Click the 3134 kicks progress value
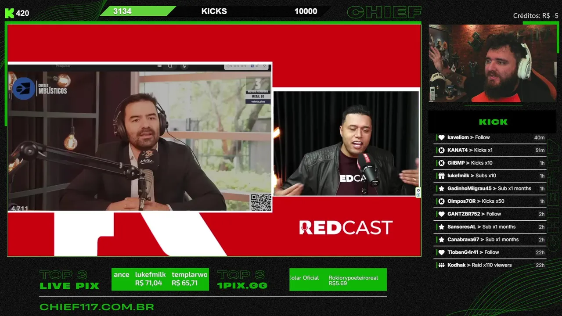Image resolution: width=562 pixels, height=316 pixels. [122, 11]
